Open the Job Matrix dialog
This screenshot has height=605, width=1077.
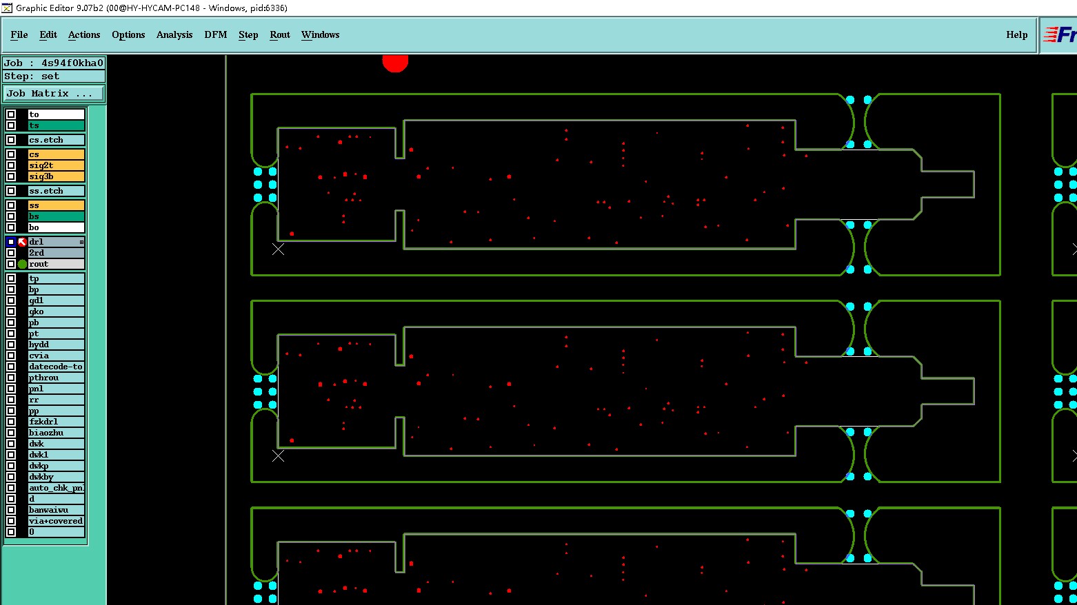[x=54, y=93]
